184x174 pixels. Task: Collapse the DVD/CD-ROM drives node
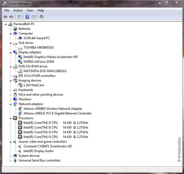(11, 67)
